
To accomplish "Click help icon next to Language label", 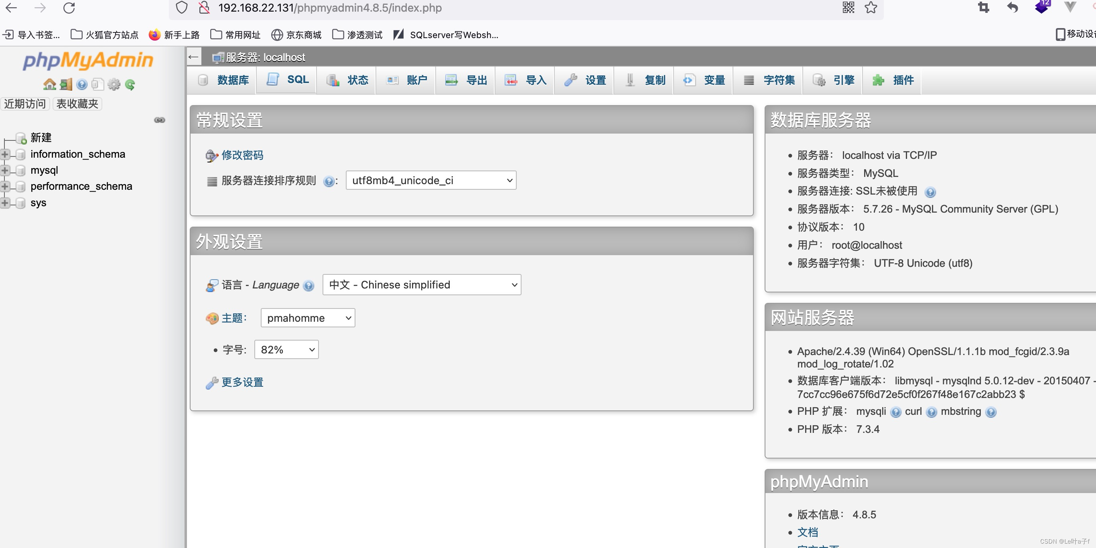I will tap(309, 286).
